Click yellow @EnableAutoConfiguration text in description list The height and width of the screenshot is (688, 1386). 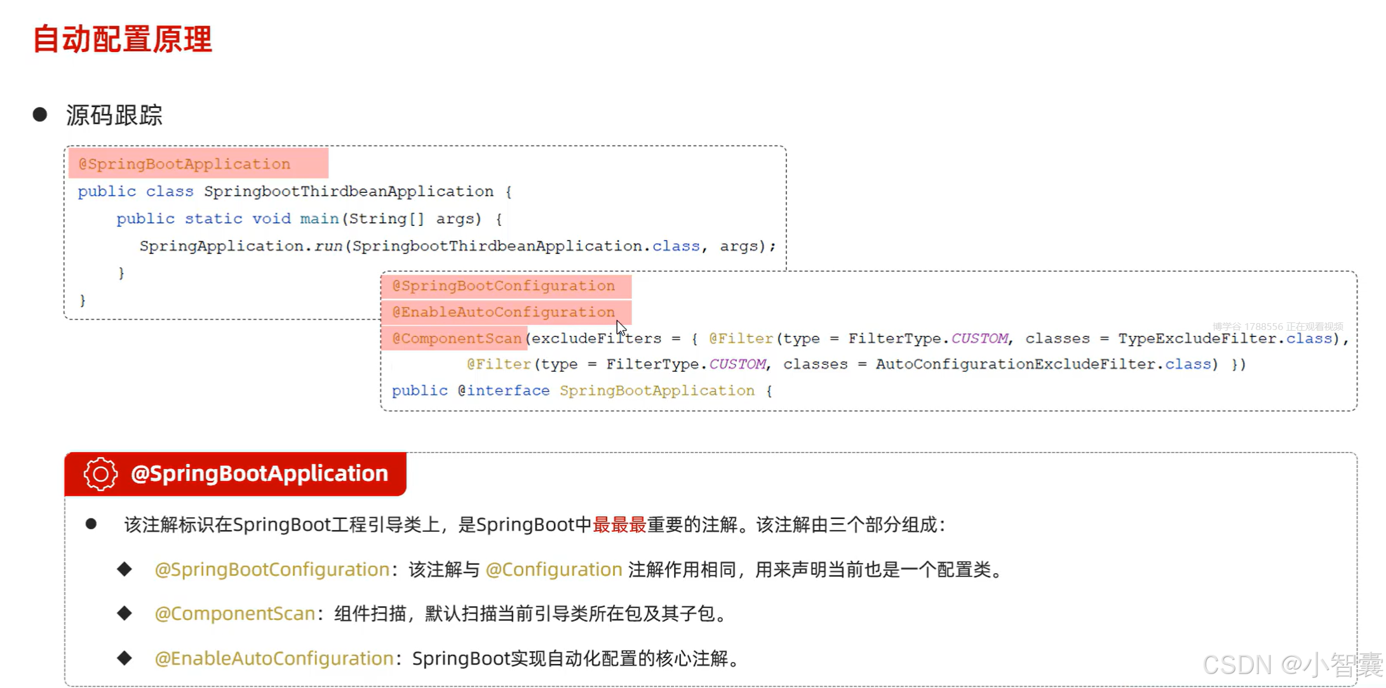pyautogui.click(x=274, y=658)
